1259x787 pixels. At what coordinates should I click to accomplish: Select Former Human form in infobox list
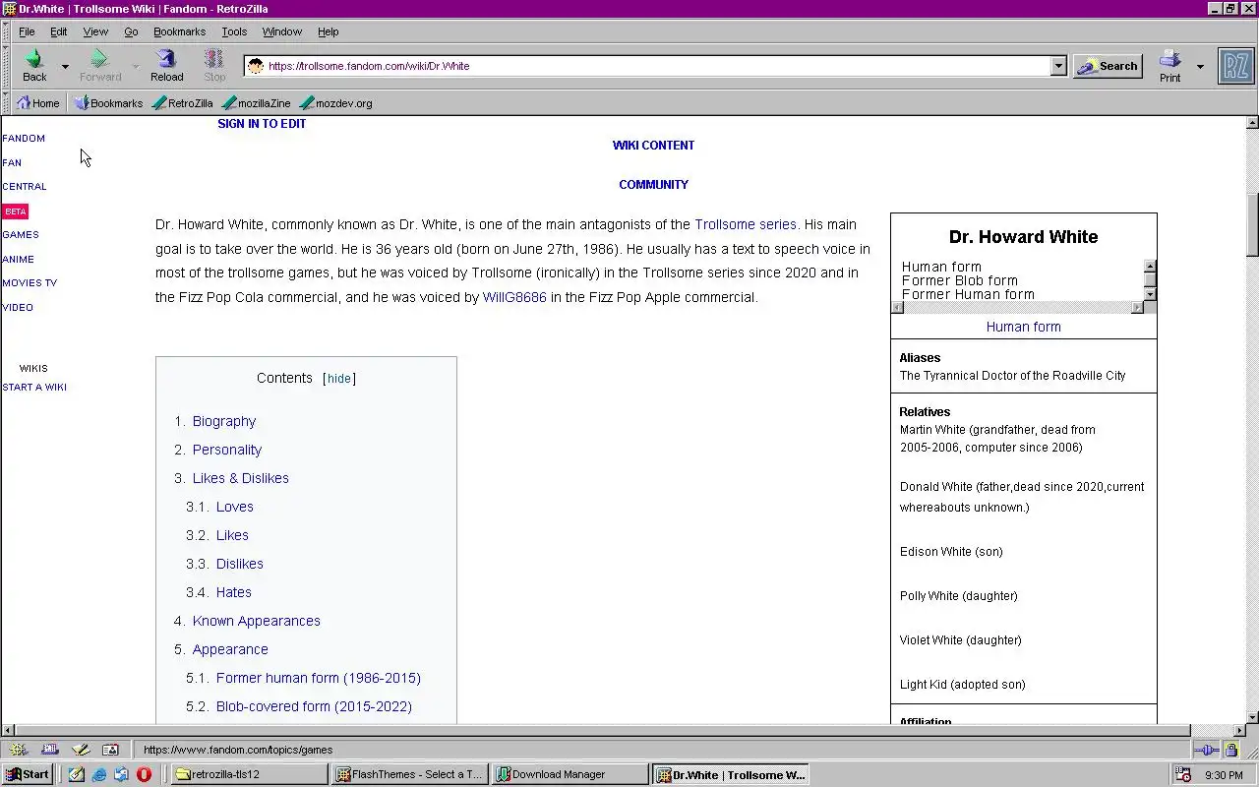click(968, 294)
